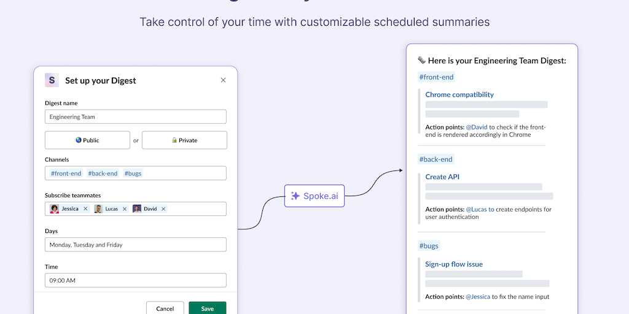Open the Chrome compatibility digest item
Screen dimensions: 629x314
pyautogui.click(x=459, y=94)
